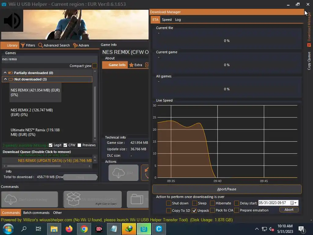Viewport: 313px width, 235px height.
Task: Open taskbar search magnifier
Action: [x=24, y=229]
